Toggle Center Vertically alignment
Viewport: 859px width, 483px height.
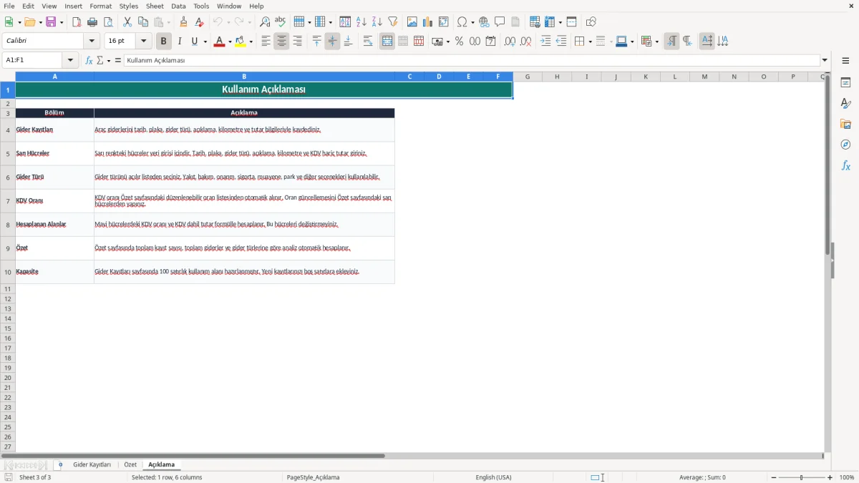tap(332, 42)
